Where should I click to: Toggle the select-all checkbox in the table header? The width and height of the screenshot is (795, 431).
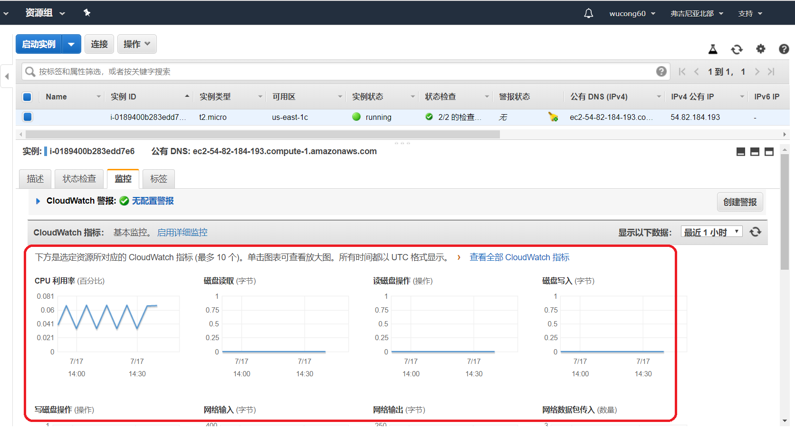27,96
